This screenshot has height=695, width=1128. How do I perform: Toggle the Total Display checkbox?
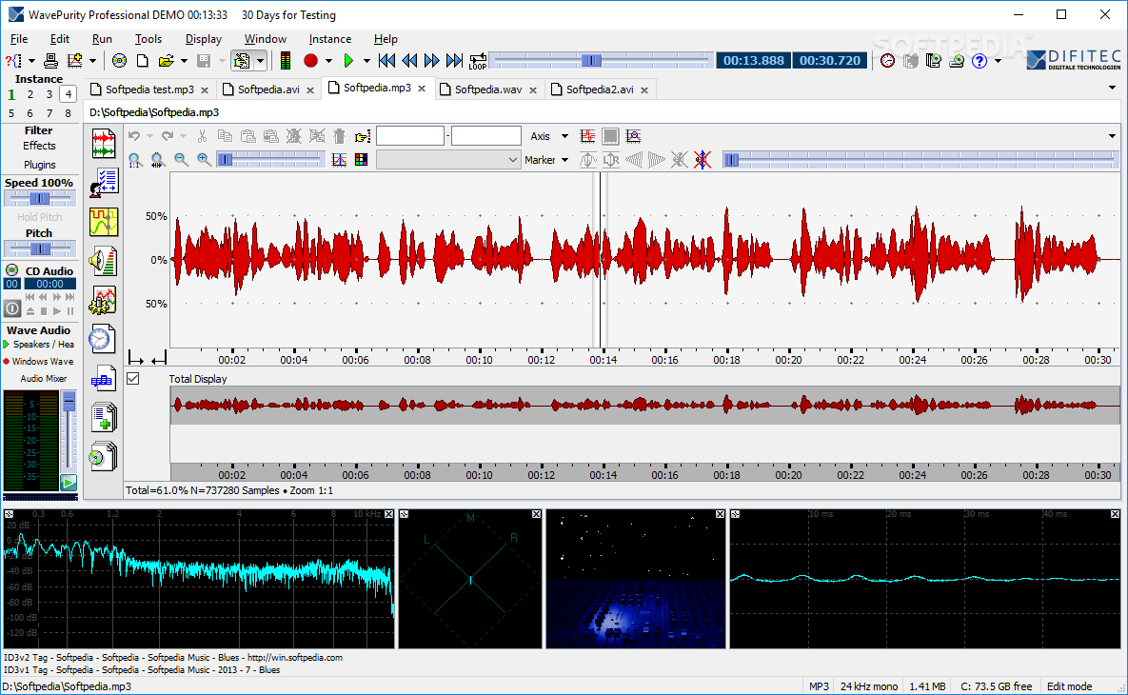coord(133,378)
